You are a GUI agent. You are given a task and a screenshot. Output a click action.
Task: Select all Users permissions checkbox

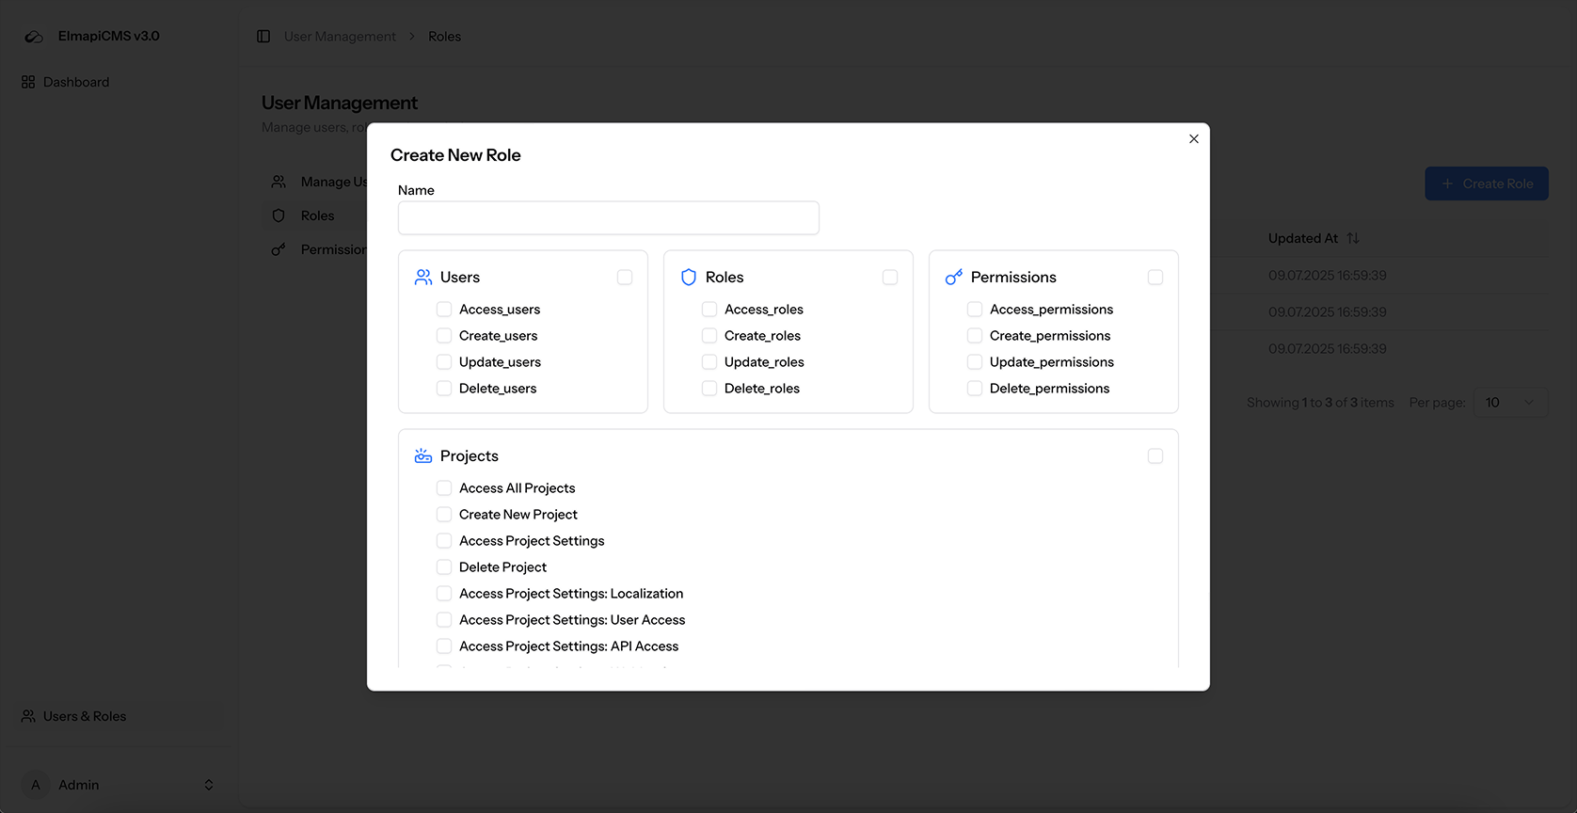point(625,278)
